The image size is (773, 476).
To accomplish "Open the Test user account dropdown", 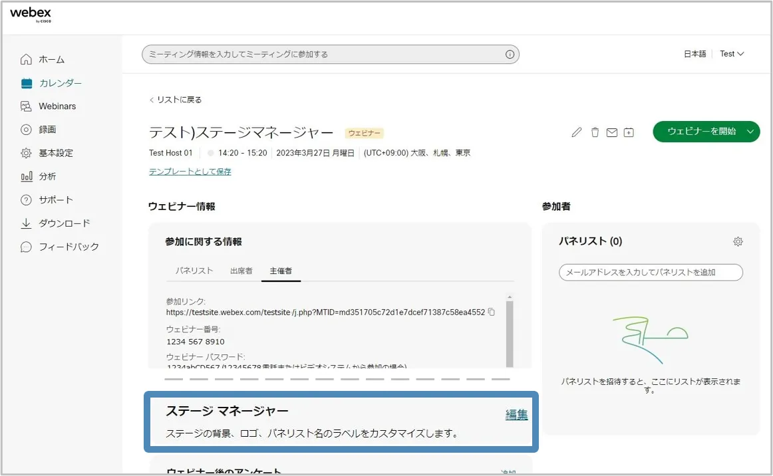I will click(x=732, y=54).
